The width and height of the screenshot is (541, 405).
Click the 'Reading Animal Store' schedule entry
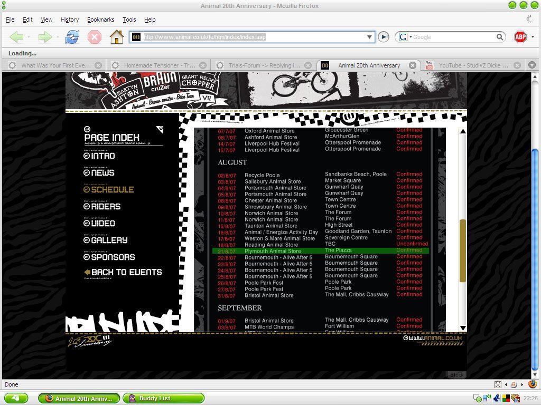point(271,245)
